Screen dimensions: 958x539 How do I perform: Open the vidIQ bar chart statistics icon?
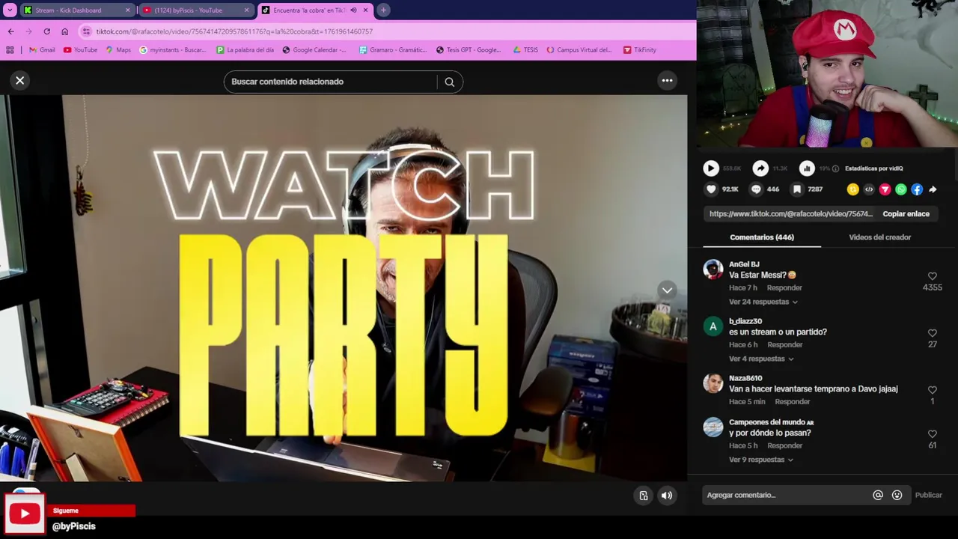pyautogui.click(x=807, y=168)
